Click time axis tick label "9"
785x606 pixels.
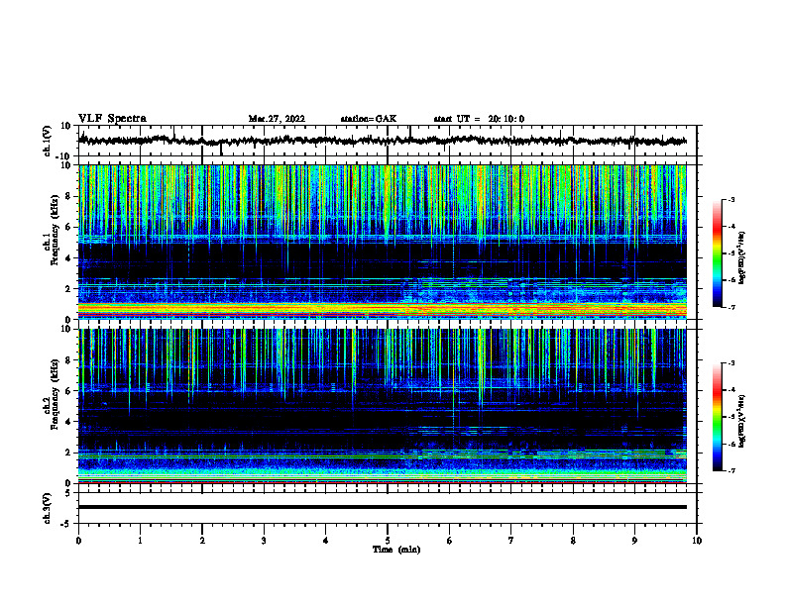point(634,541)
